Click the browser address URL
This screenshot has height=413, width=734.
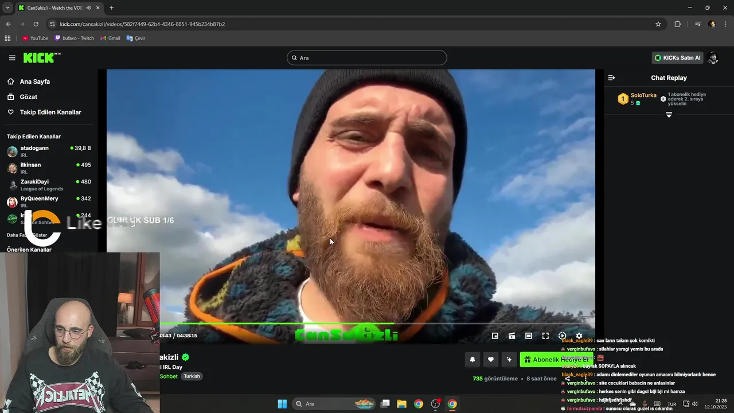point(142,24)
